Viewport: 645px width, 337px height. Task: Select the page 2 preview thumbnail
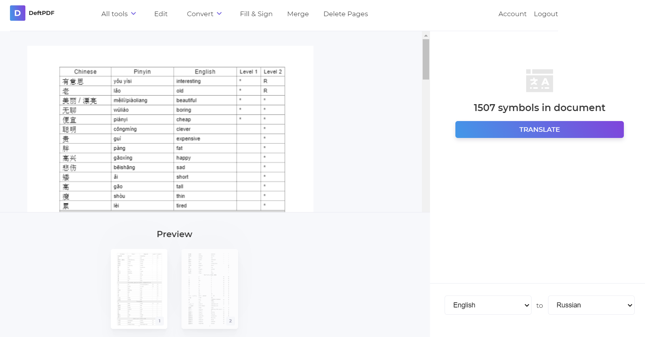click(x=210, y=289)
